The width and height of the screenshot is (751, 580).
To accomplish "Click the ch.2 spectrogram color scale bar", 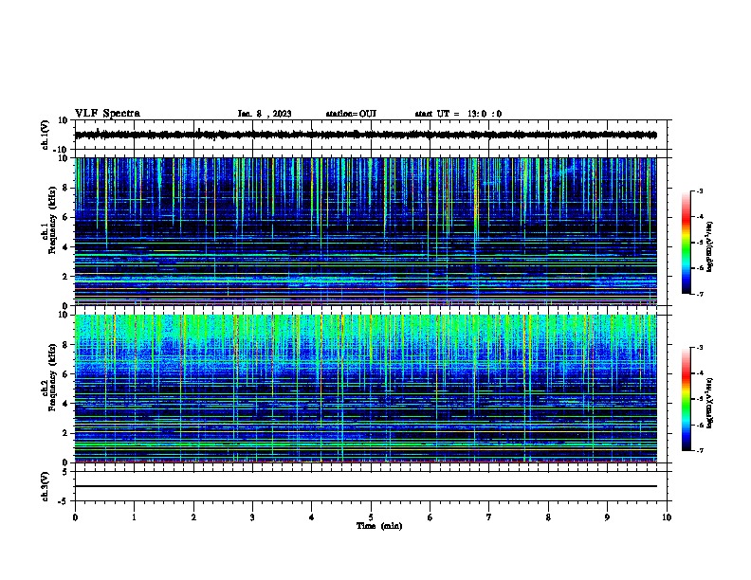I will (687, 399).
